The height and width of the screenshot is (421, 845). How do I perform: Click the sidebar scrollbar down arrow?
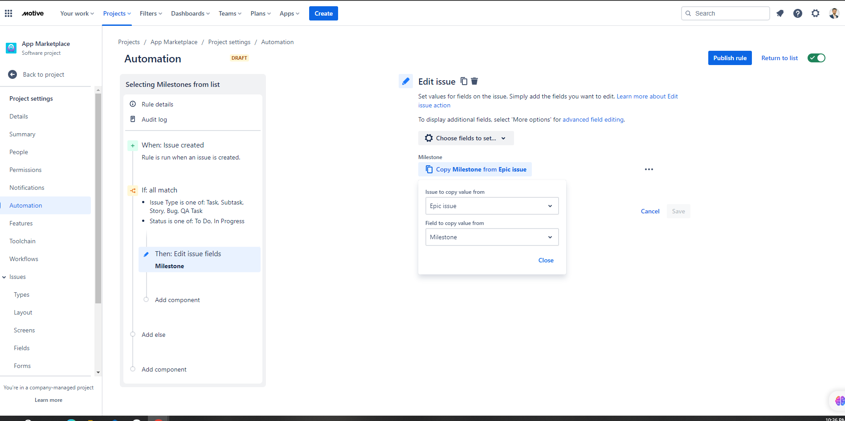(x=98, y=372)
